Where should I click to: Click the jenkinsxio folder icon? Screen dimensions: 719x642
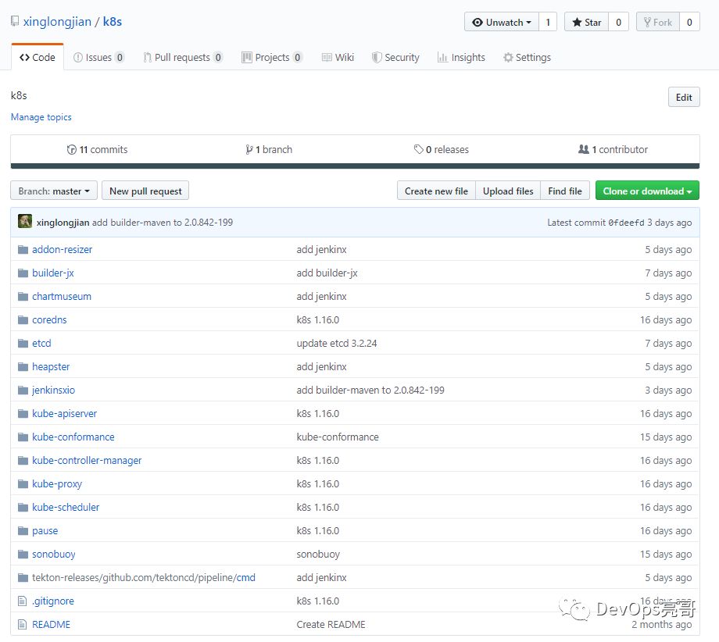coord(23,390)
